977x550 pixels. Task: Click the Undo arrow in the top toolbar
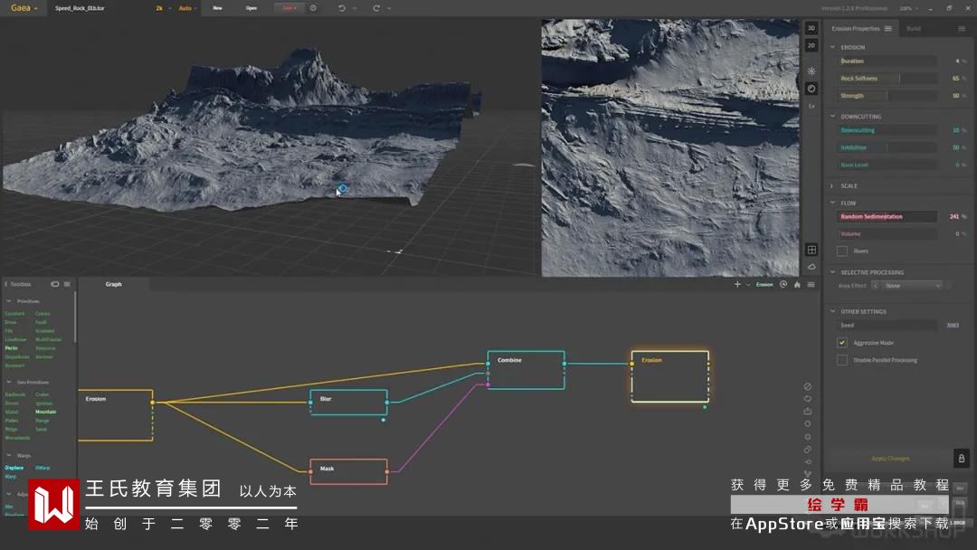coord(341,8)
